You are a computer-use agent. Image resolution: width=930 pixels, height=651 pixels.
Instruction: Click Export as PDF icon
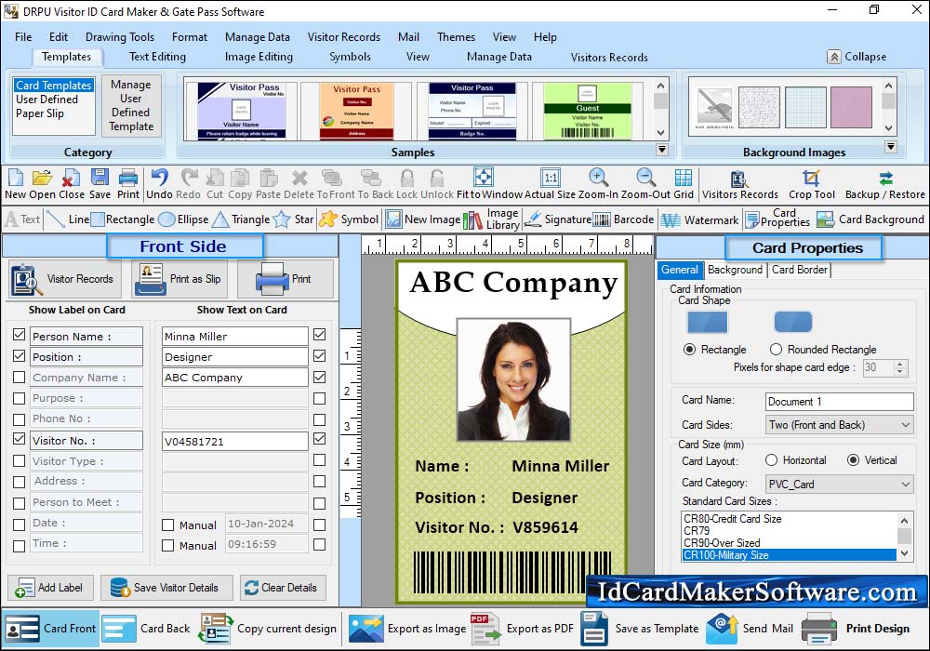point(486,629)
